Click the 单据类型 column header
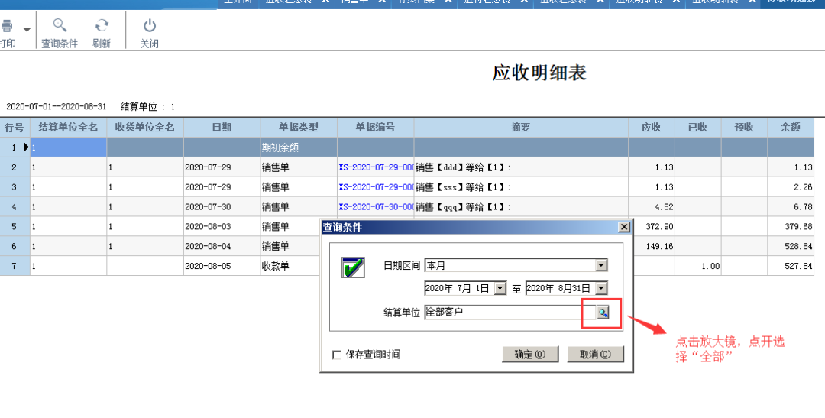The width and height of the screenshot is (825, 418). (298, 128)
